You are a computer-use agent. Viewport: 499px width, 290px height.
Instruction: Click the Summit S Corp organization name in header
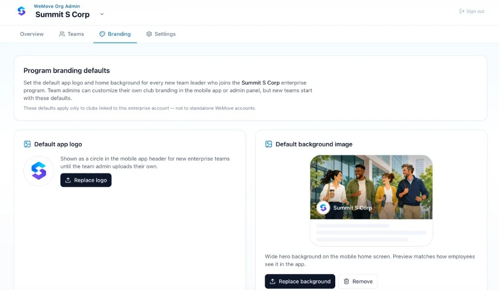click(62, 14)
